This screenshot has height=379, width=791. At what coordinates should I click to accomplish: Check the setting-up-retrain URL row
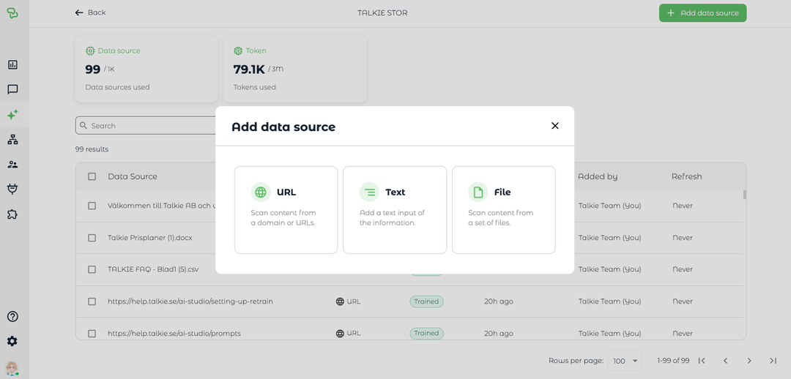(x=92, y=301)
